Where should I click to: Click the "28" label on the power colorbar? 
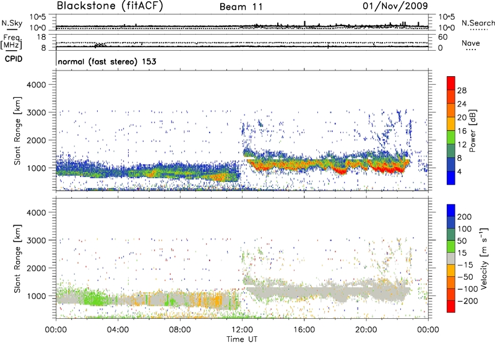[462, 90]
